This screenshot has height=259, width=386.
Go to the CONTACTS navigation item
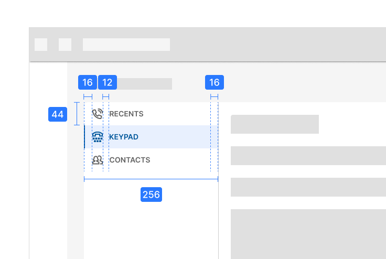[130, 160]
